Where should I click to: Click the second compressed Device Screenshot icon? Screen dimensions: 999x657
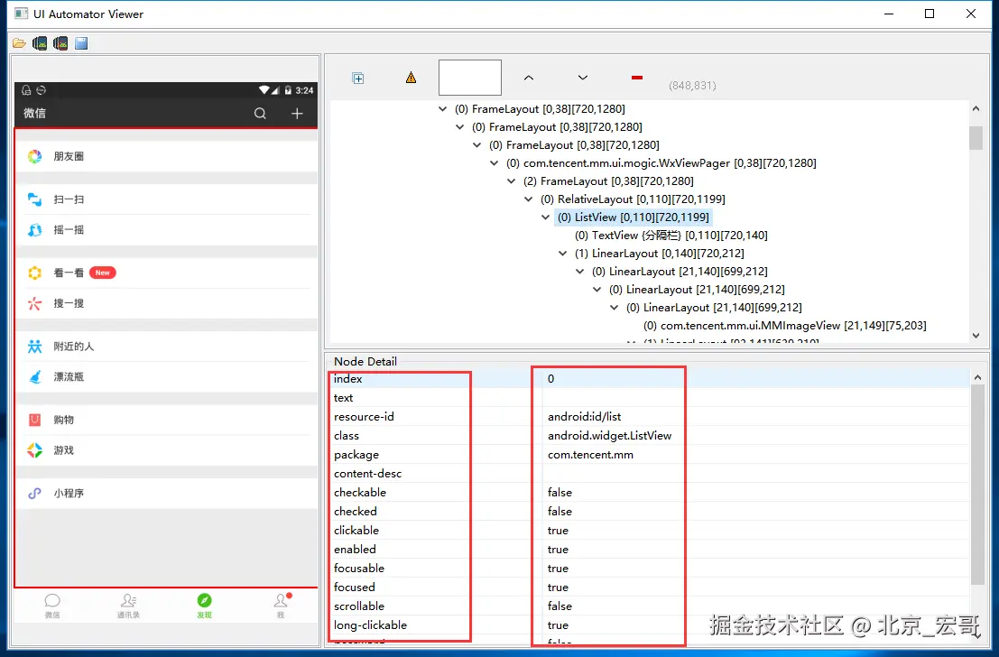click(x=60, y=43)
